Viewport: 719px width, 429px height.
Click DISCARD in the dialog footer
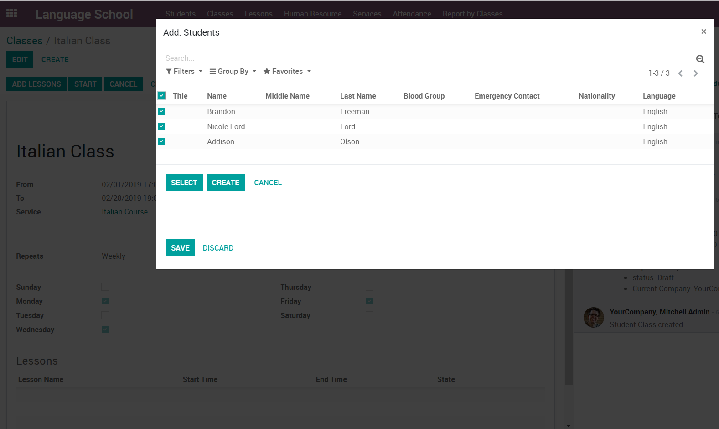[218, 248]
